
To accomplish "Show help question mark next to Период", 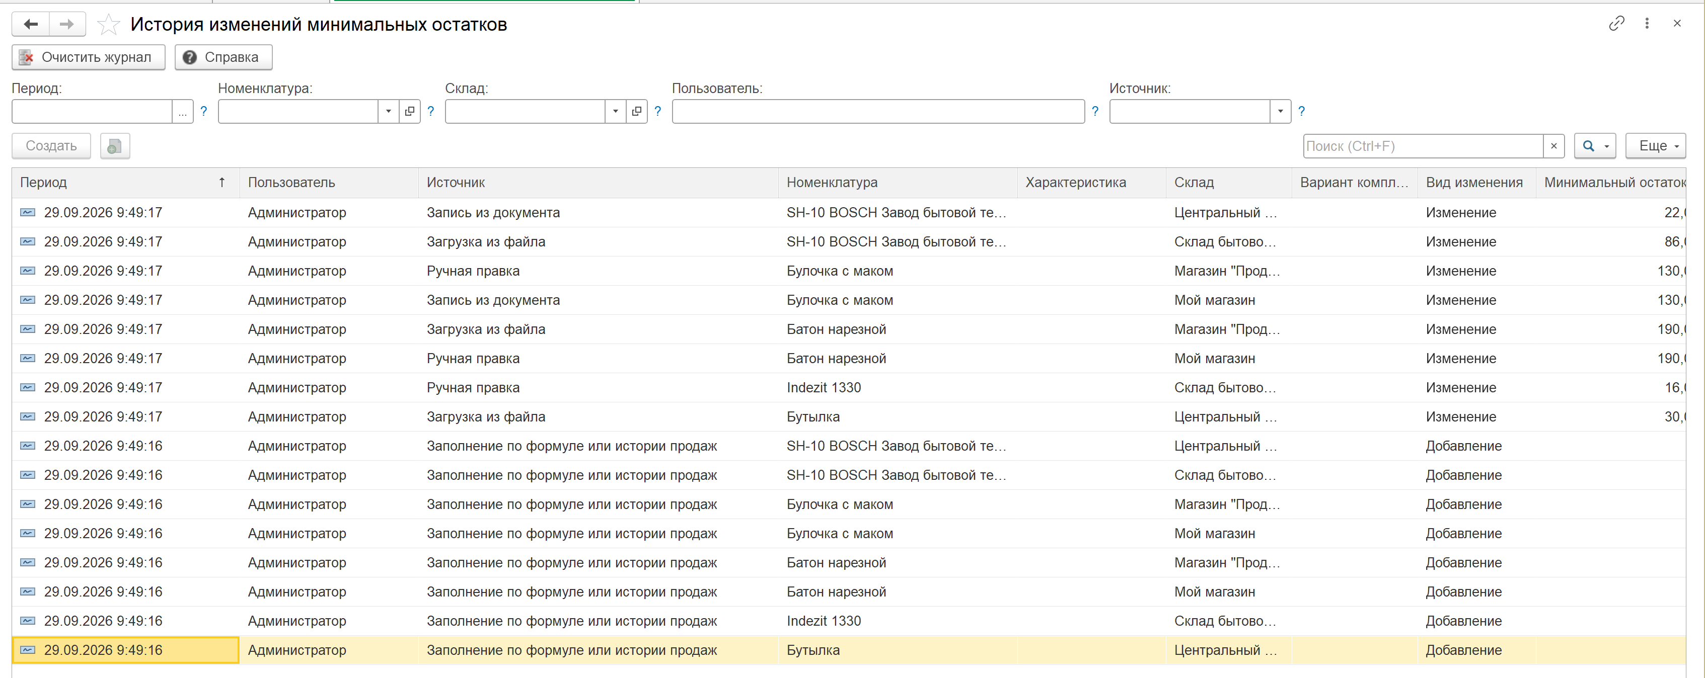I will [x=204, y=111].
